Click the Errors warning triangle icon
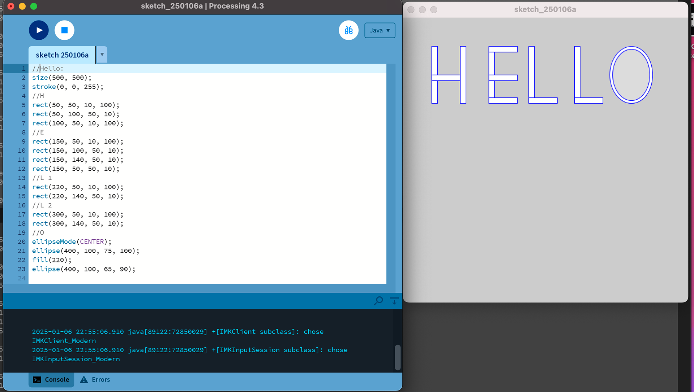 (x=84, y=380)
